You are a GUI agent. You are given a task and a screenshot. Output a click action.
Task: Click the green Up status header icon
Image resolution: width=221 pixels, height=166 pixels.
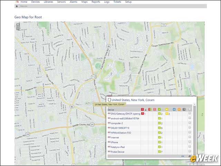click(159, 109)
